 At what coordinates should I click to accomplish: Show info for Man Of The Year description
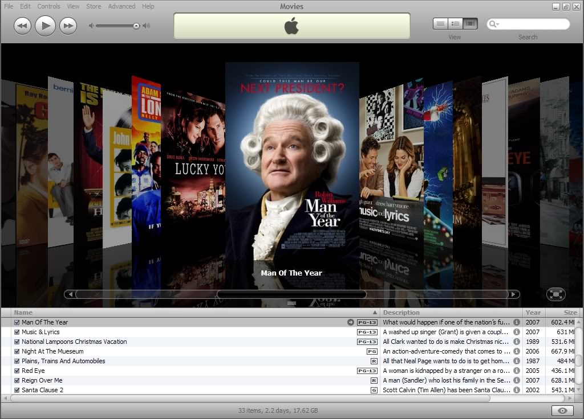coord(517,322)
